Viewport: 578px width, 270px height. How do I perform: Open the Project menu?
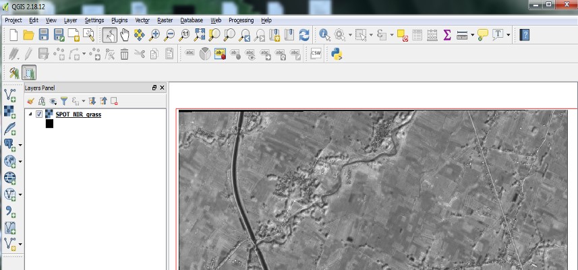[x=13, y=20]
